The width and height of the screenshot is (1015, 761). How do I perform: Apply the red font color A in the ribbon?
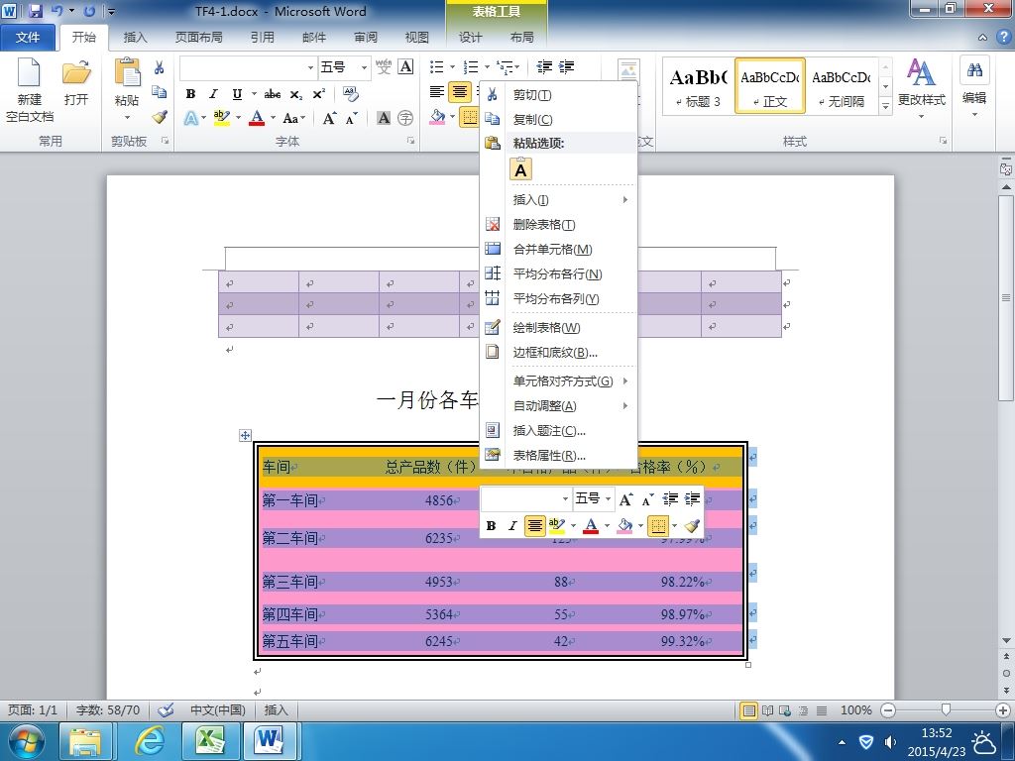tap(257, 118)
